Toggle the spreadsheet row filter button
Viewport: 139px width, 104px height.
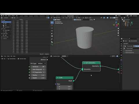pos(49,18)
